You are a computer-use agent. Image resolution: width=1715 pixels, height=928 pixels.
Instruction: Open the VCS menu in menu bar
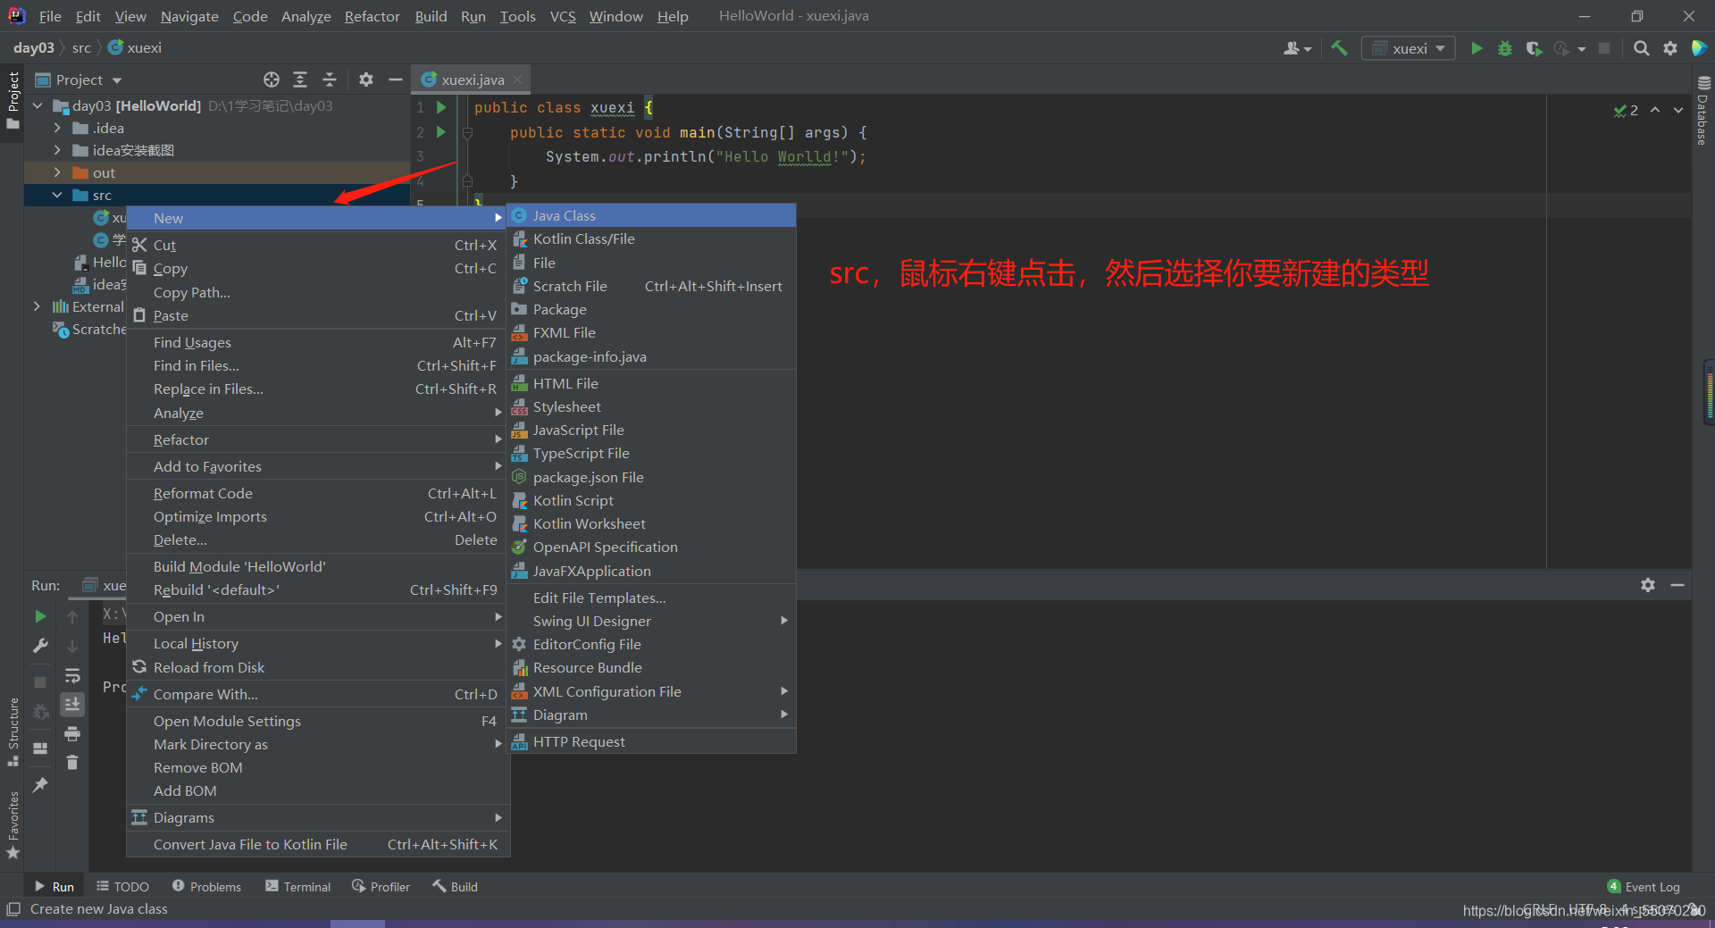pos(563,16)
